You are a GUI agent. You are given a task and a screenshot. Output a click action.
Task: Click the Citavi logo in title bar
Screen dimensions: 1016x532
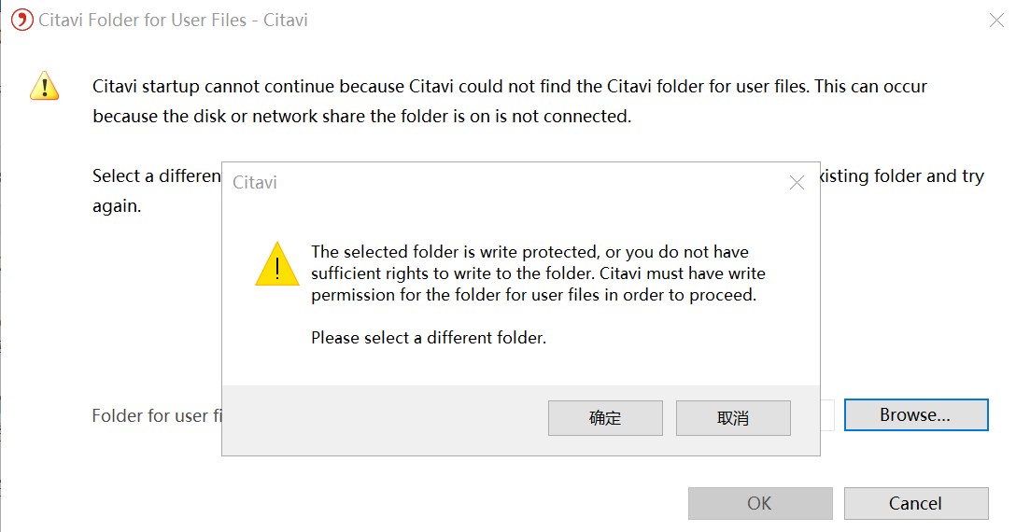point(21,20)
